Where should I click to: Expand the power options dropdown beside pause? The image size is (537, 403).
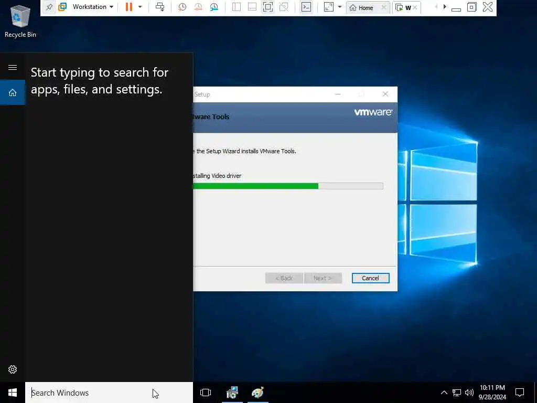click(x=140, y=7)
